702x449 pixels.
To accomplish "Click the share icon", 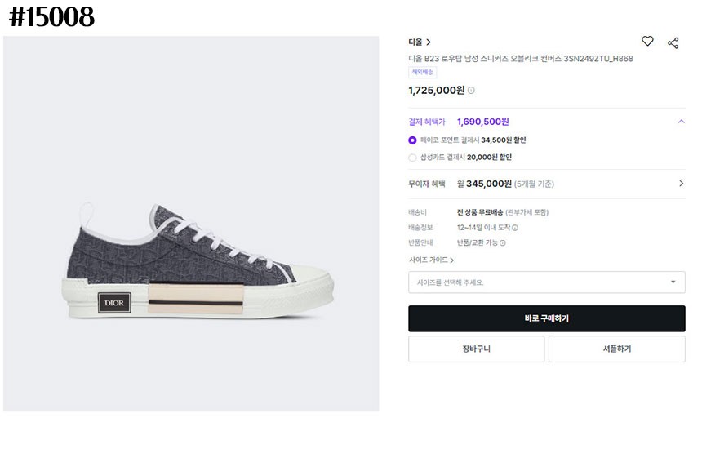I will [673, 42].
